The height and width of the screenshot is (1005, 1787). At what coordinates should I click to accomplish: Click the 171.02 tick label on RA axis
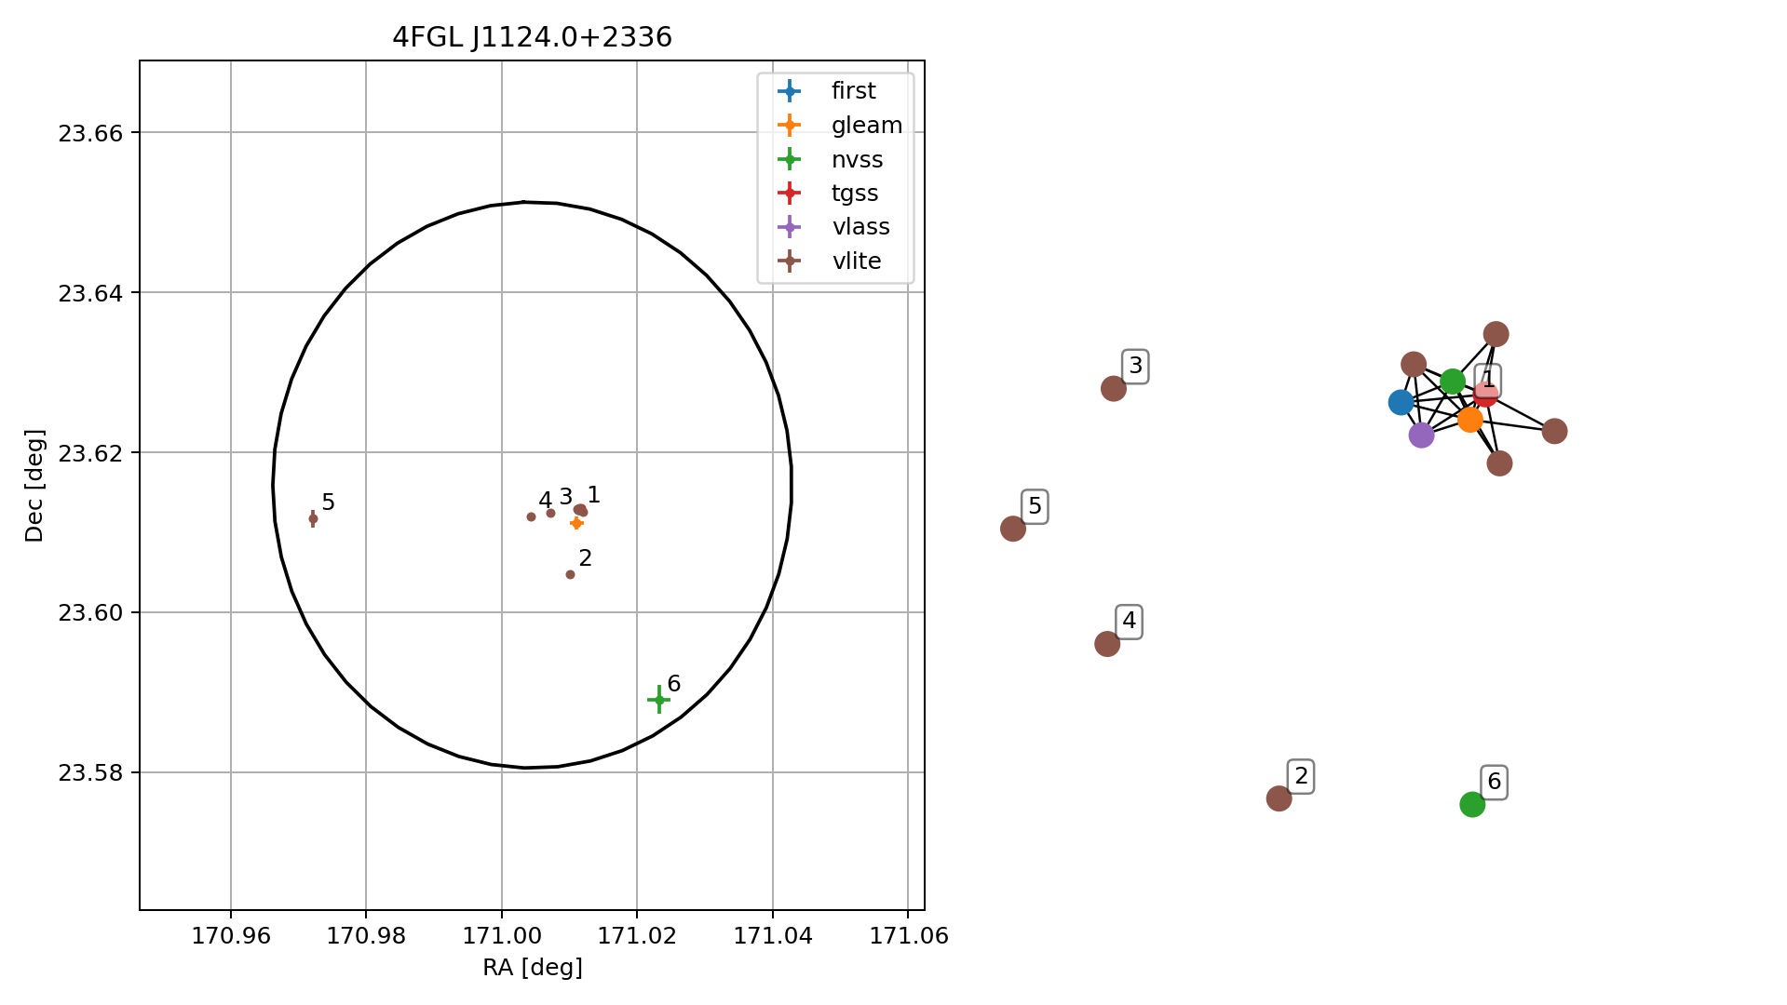tap(637, 936)
